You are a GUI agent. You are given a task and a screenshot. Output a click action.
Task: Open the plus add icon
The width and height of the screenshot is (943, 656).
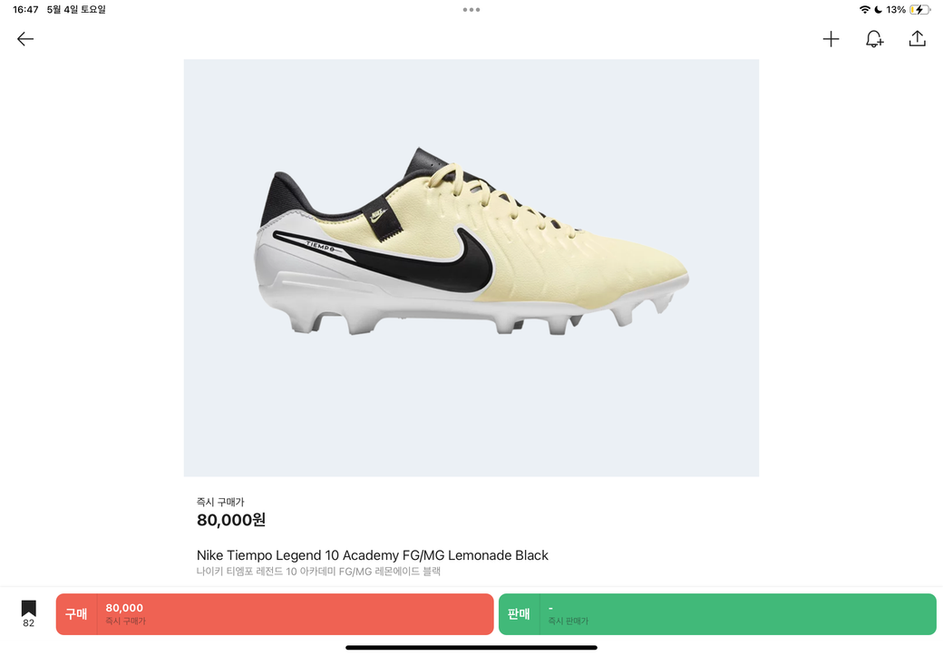(x=831, y=39)
